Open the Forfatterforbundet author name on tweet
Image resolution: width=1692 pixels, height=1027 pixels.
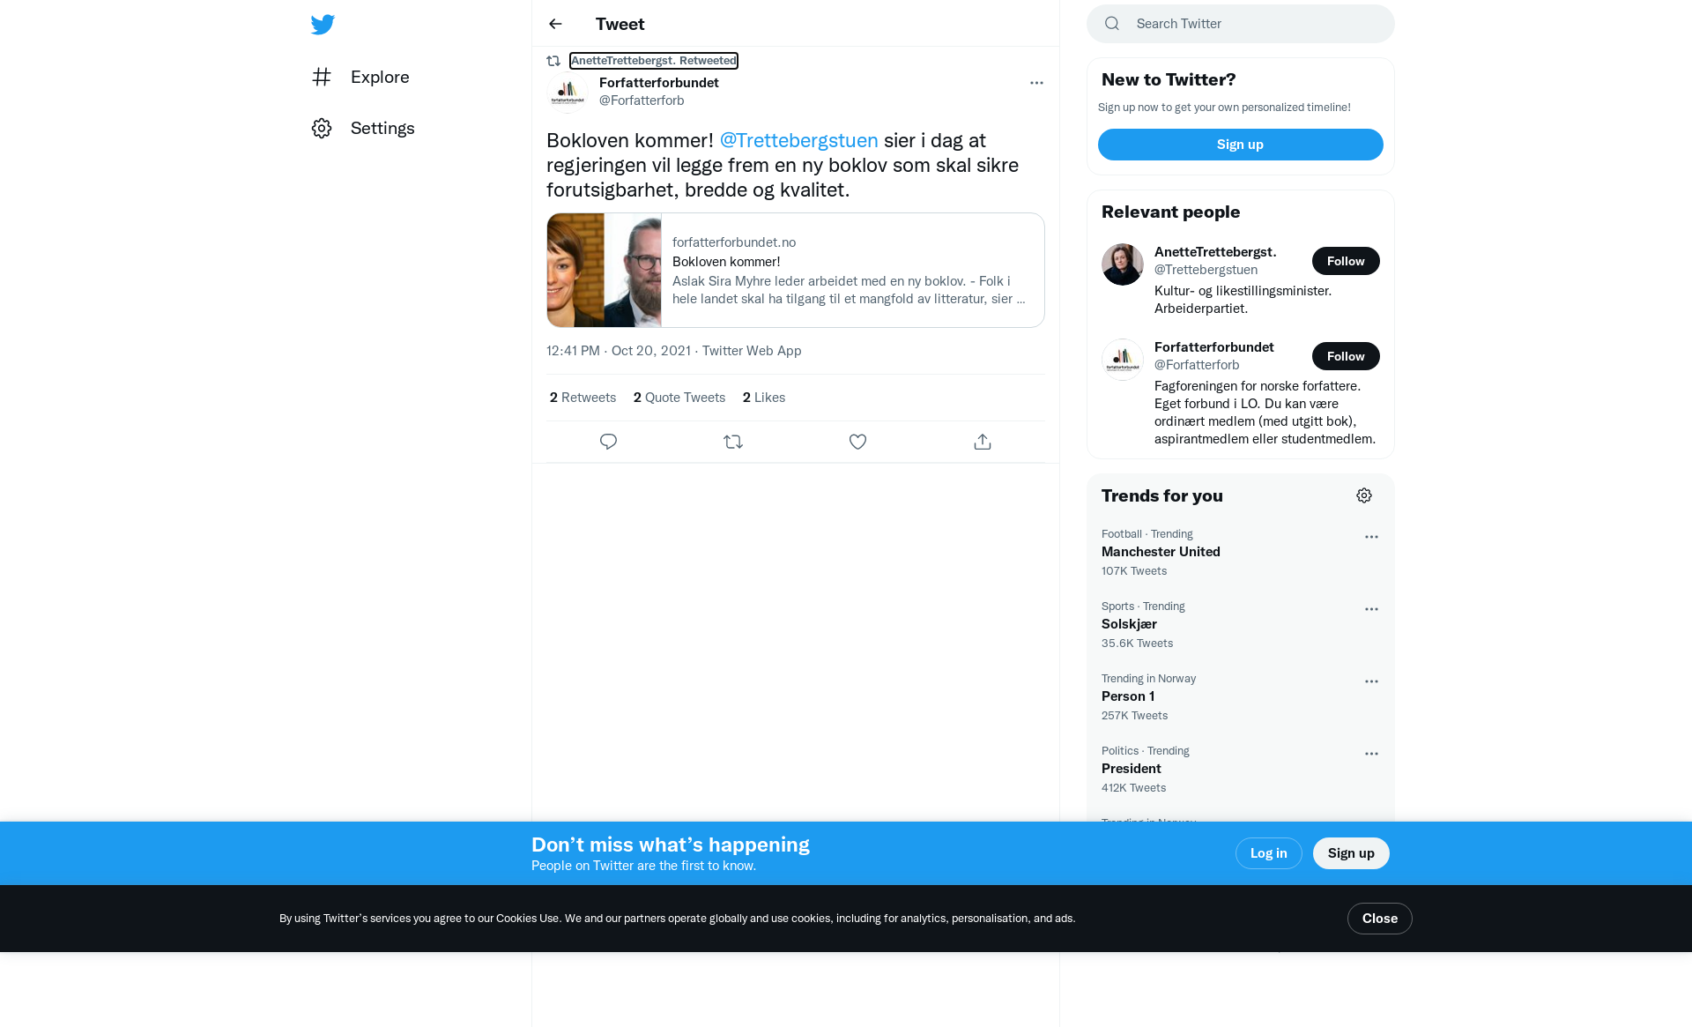[x=658, y=82]
